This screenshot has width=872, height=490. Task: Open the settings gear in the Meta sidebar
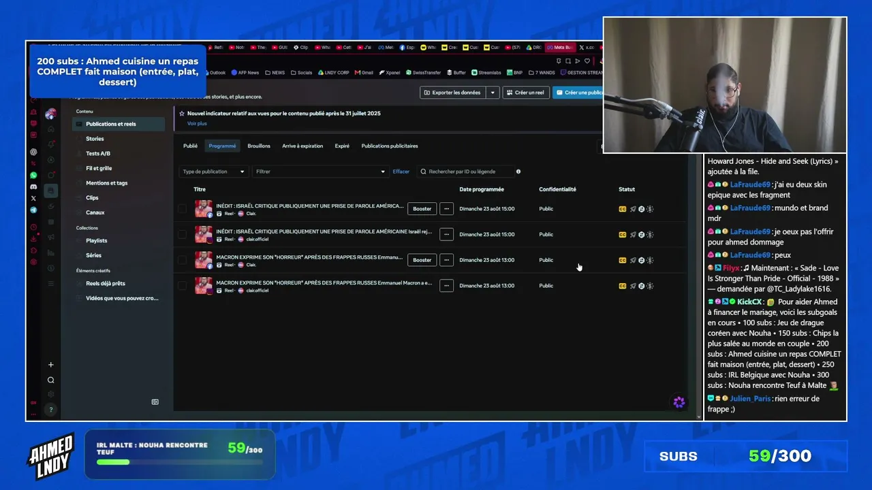click(50, 395)
